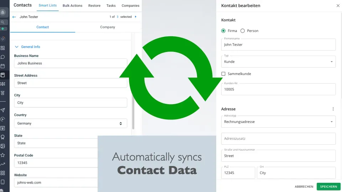The width and height of the screenshot is (342, 192).
Task: Open Adresstyp dropdown showing Rechnungsadresse
Action: (x=278, y=122)
